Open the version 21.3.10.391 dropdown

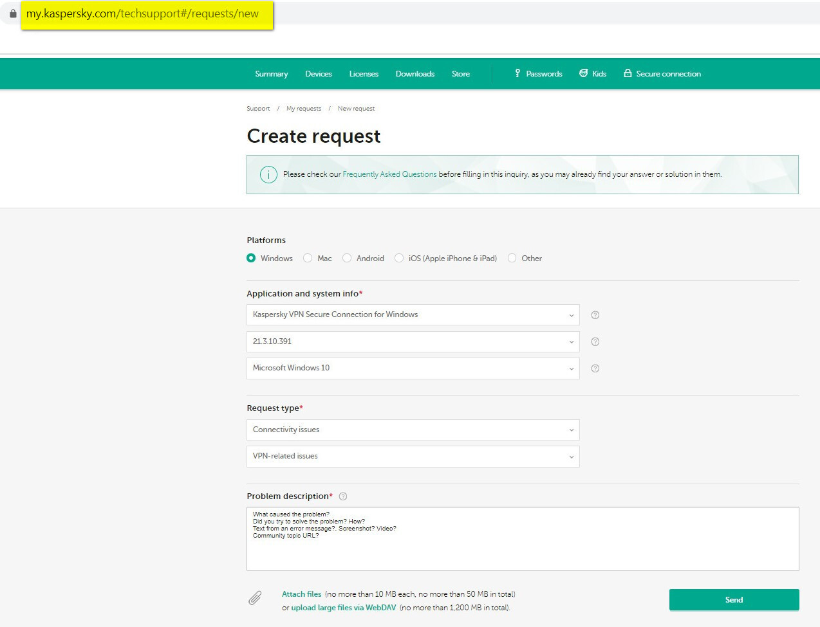[413, 341]
